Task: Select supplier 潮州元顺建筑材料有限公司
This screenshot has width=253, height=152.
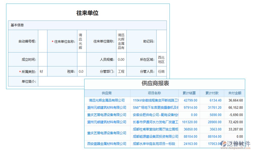Action: pyautogui.click(x=107, y=107)
